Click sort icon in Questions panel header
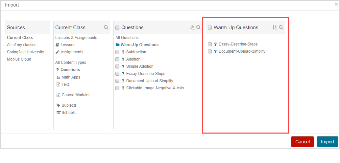Viewport: 340px width, 163px height. (192, 27)
